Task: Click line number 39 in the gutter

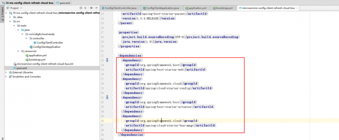Action: [x=102, y=135]
